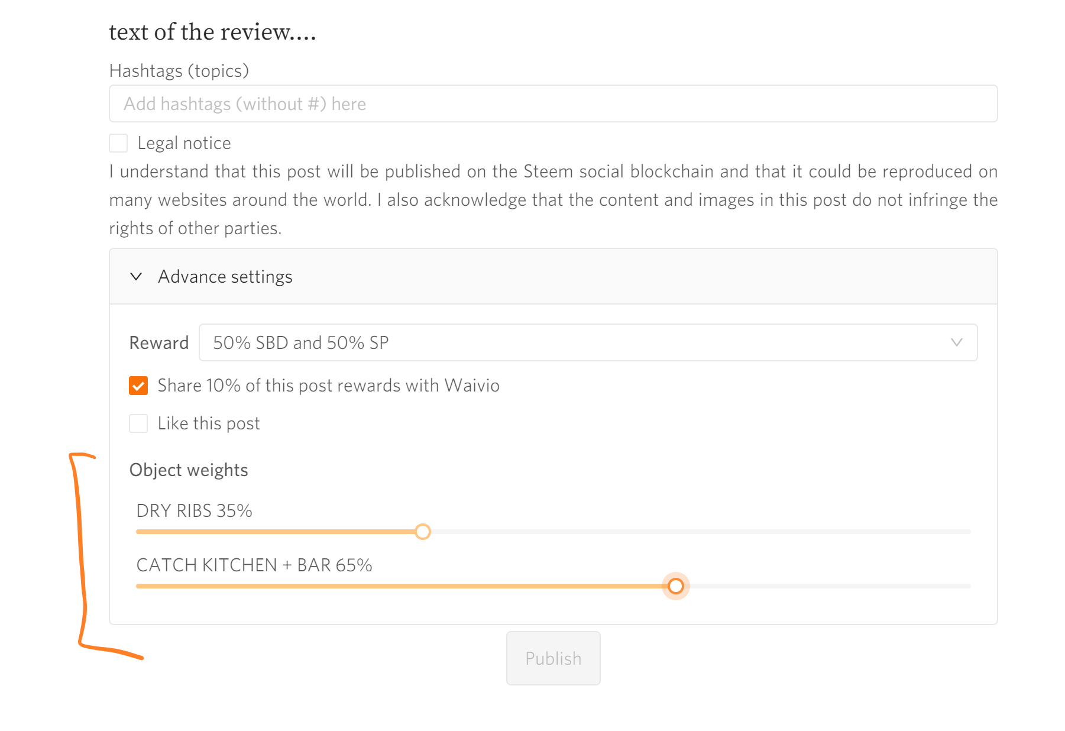Click the filled portion of CATCH KITCHEN + BAR track

click(x=402, y=586)
